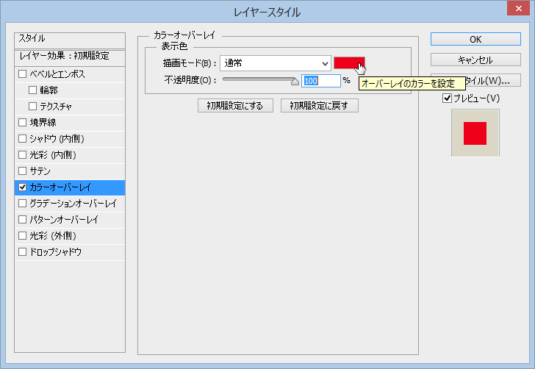Toggle the 輪郭 checkbox
The width and height of the screenshot is (535, 369).
(x=33, y=90)
